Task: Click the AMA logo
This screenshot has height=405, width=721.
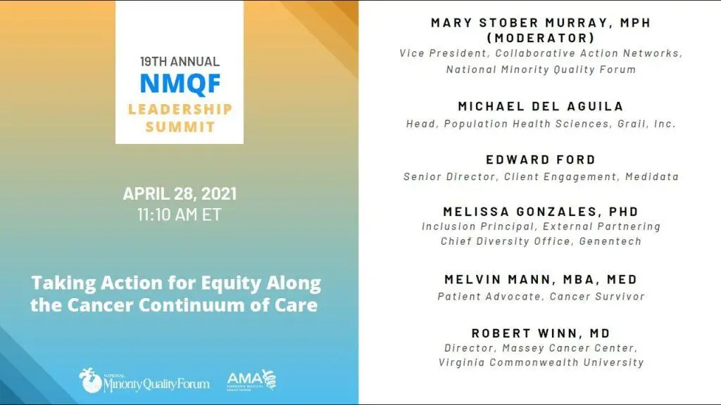Action: (251, 380)
